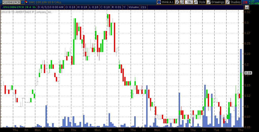The width and height of the screenshot is (259, 132).
Task: Click the +38.46% percent change value
Action: click(x=253, y=3)
